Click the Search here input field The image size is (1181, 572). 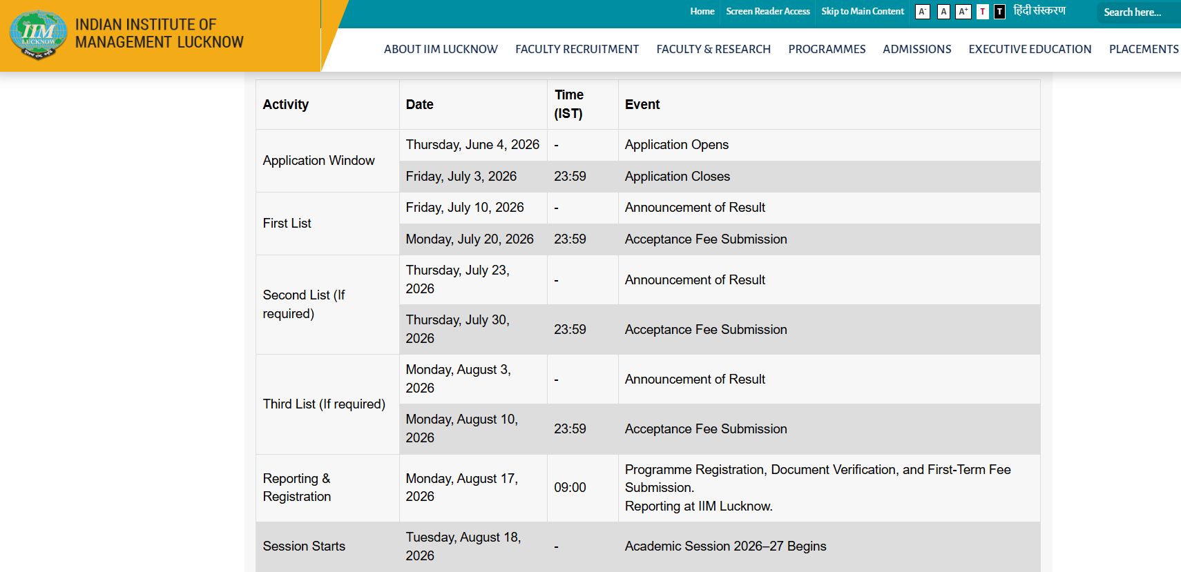tap(1139, 12)
